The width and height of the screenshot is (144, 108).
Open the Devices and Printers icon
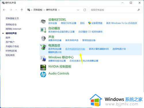click(x=43, y=21)
